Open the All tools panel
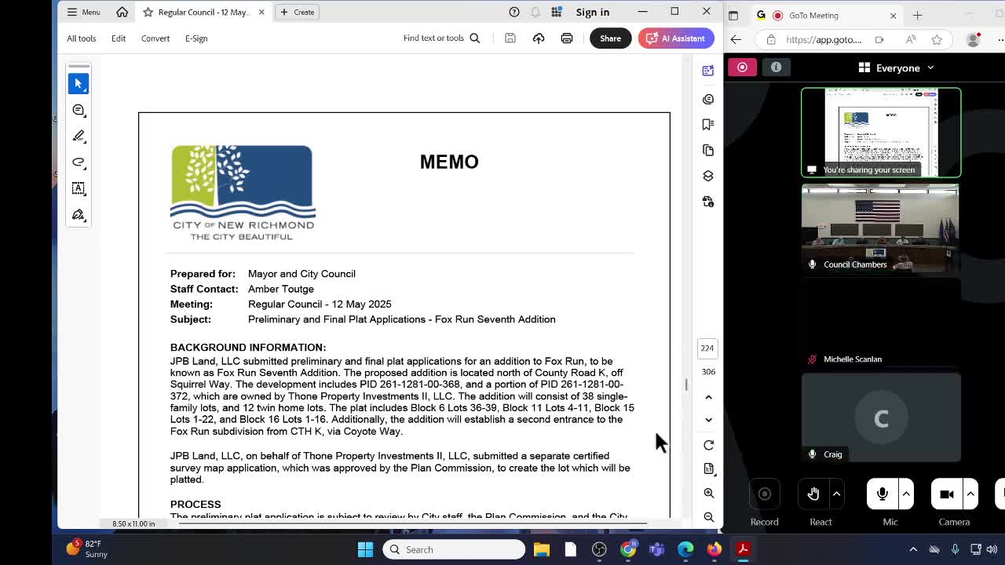The height and width of the screenshot is (565, 1005). [x=82, y=38]
